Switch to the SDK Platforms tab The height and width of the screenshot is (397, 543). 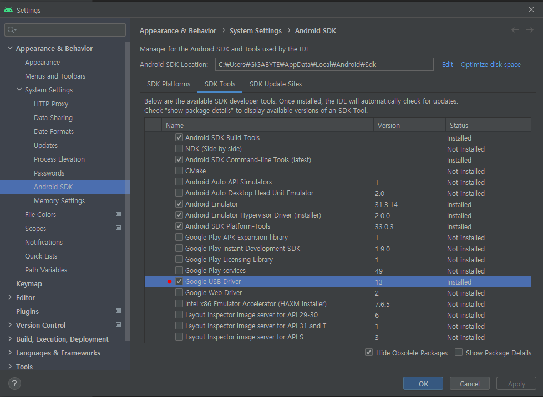coord(169,84)
